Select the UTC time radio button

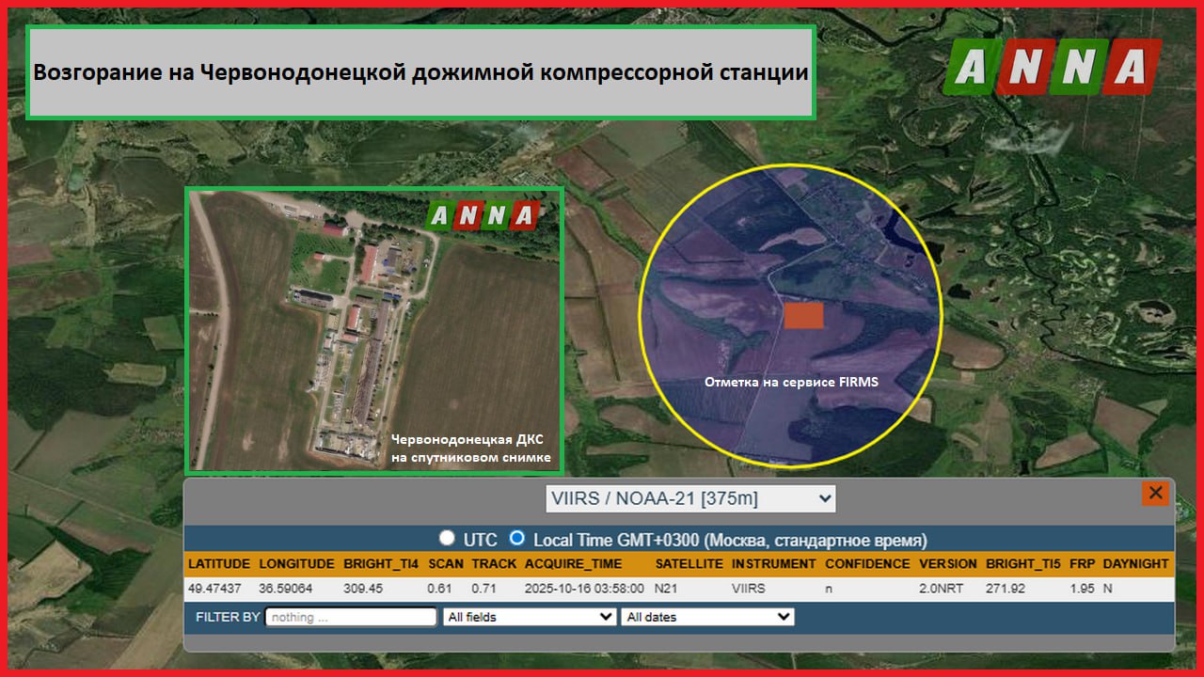[448, 539]
